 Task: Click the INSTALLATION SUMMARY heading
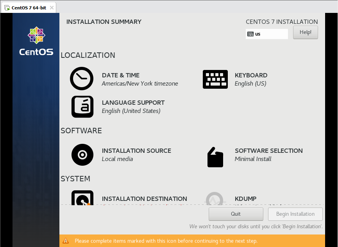[104, 22]
